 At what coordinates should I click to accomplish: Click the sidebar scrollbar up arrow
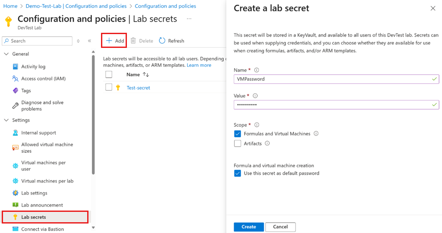93,52
